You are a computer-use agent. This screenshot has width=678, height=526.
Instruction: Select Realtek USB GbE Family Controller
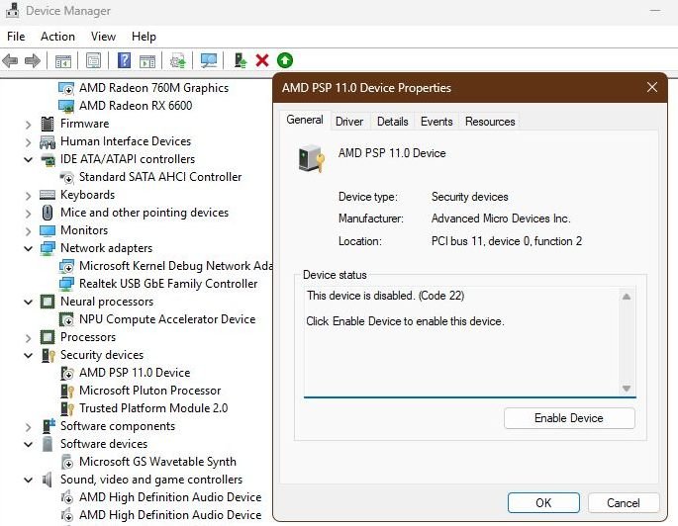pos(168,284)
